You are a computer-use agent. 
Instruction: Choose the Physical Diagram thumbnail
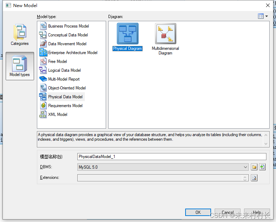point(128,34)
